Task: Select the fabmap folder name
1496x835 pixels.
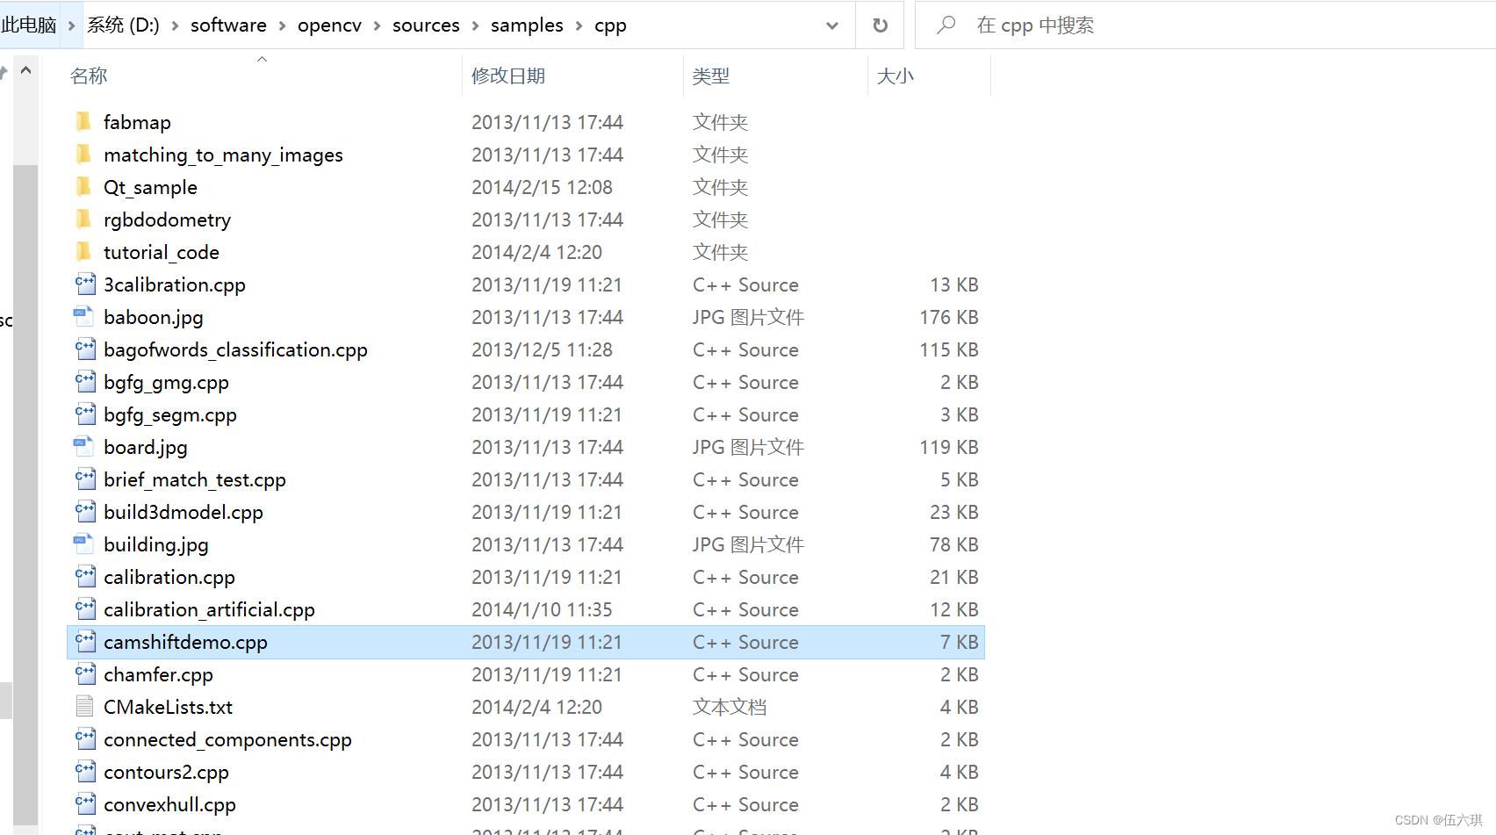Action: 137,122
